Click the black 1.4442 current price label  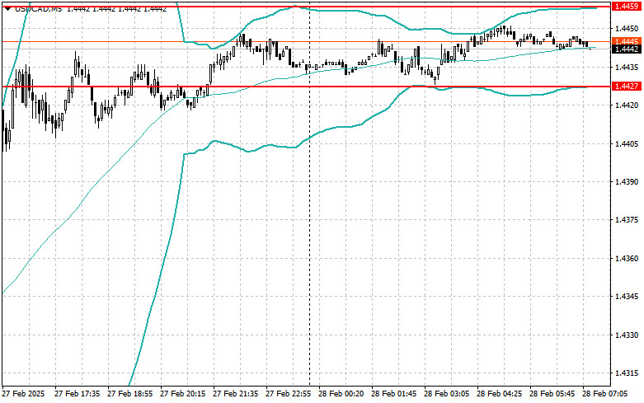coord(626,49)
